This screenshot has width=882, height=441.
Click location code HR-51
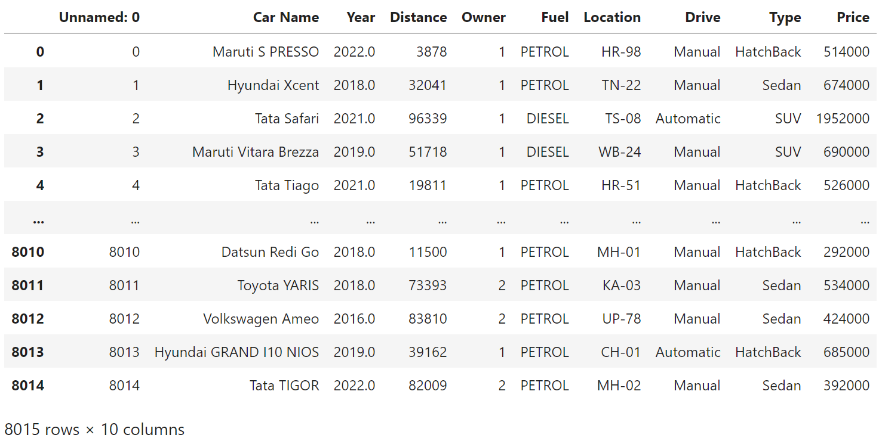[621, 185]
